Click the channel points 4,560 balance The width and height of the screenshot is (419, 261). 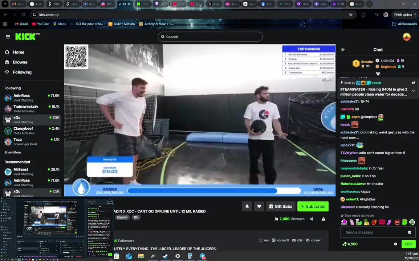[350, 244]
